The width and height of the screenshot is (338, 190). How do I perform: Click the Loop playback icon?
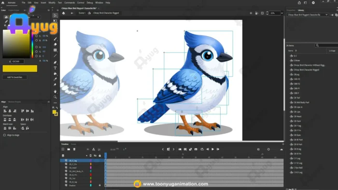[202, 149]
